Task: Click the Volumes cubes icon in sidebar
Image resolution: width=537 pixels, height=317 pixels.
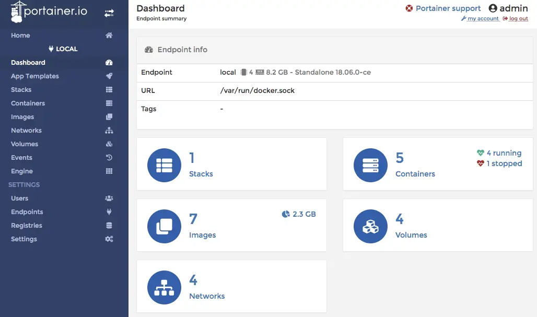Action: pyautogui.click(x=109, y=144)
